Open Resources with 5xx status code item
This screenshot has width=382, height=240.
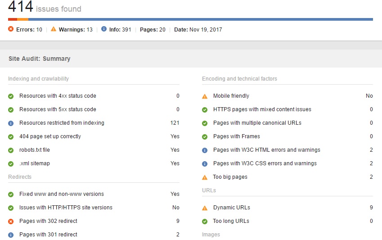click(58, 109)
